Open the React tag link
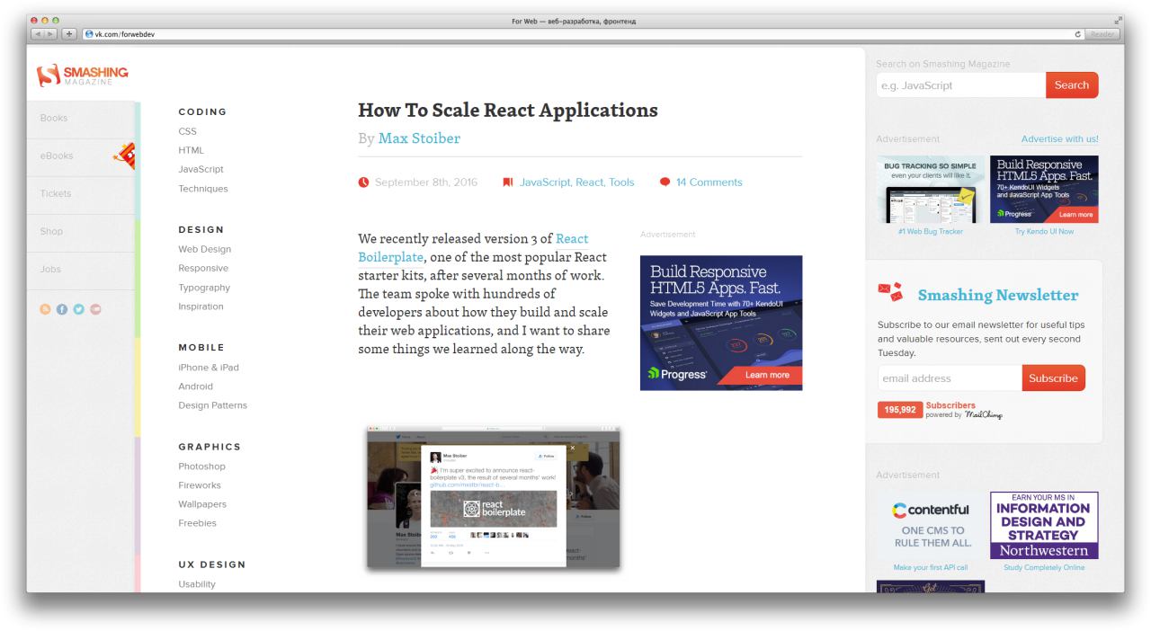This screenshot has width=1151, height=631. (590, 182)
